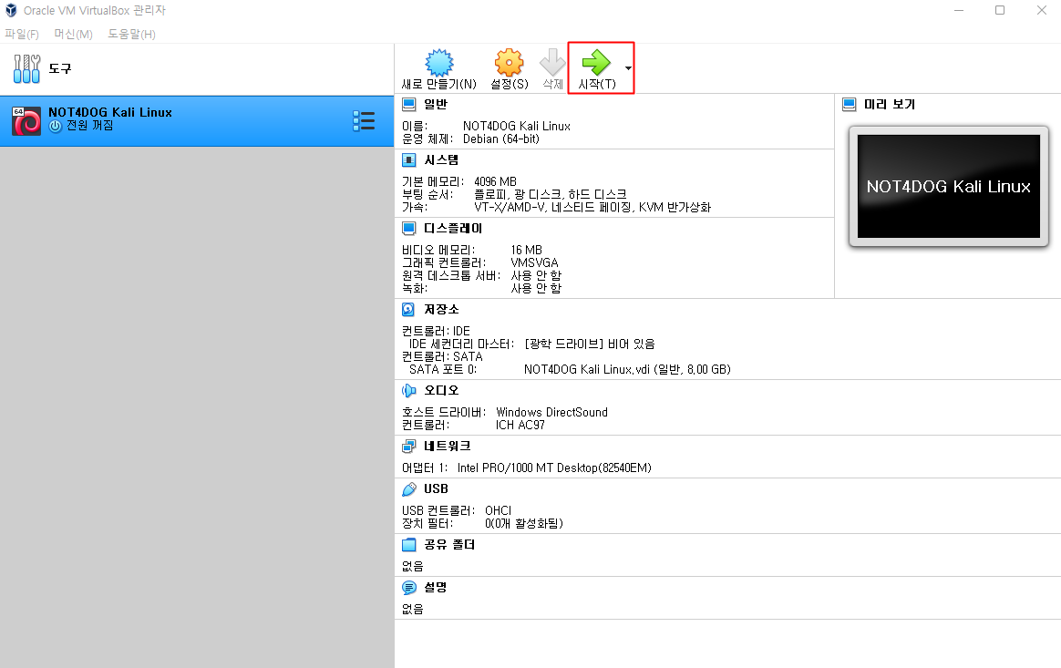The image size is (1061, 668).
Task: Open the General (일반) section header
Action: (x=436, y=104)
